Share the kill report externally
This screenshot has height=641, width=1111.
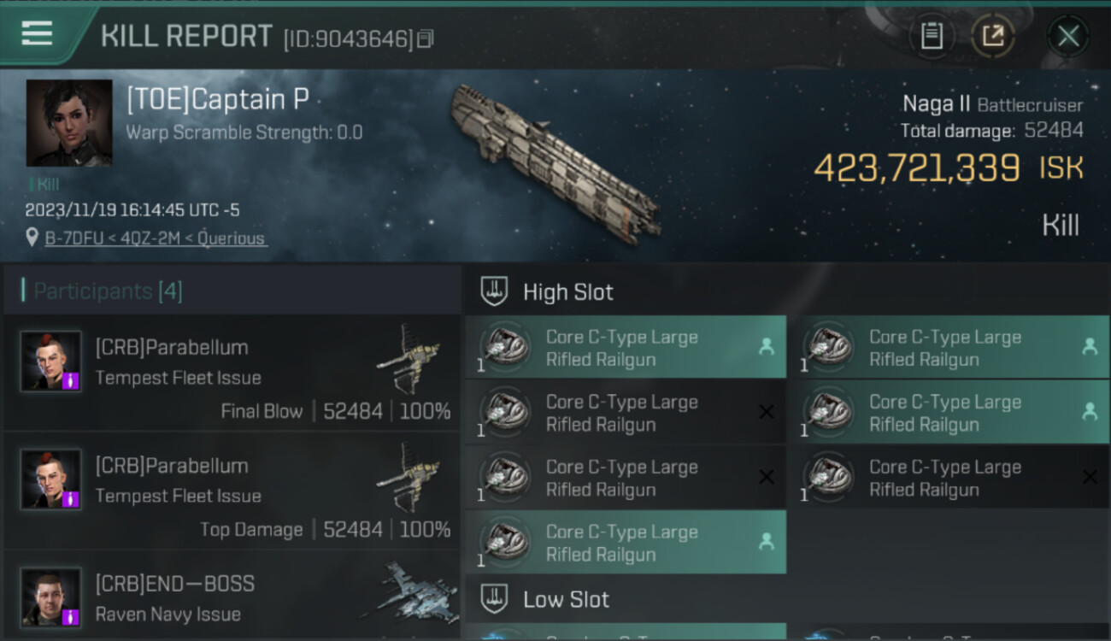[x=992, y=36]
